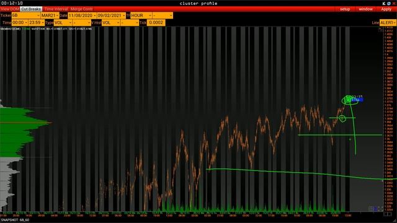Open the empty dropdown after Type VOL
Screen dimensions: 397x223
tap(82, 22)
